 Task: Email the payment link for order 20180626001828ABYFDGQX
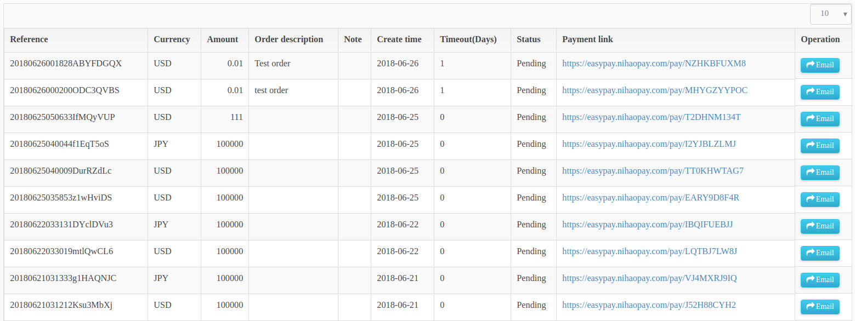[820, 65]
